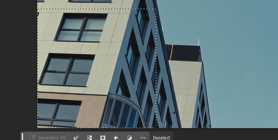This screenshot has width=278, height=140.
Task: Select the Fill selection paint bucket icon
Action: click(116, 138)
